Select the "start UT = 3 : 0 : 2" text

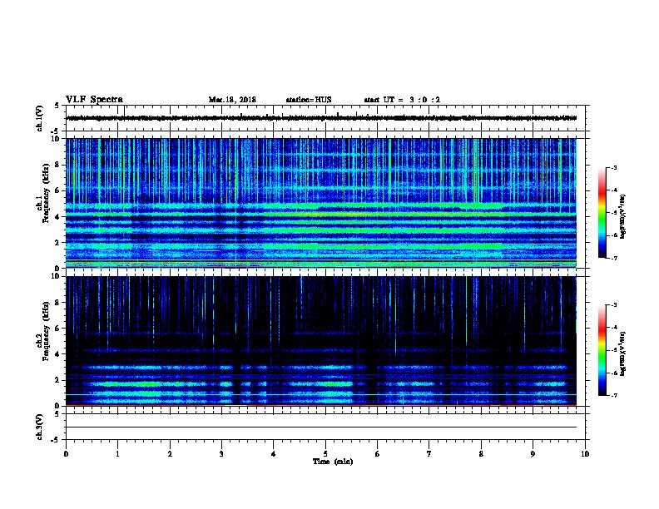coord(402,100)
